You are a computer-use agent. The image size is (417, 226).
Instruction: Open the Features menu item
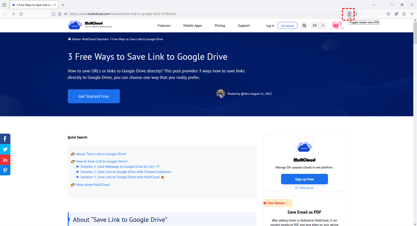click(x=164, y=26)
